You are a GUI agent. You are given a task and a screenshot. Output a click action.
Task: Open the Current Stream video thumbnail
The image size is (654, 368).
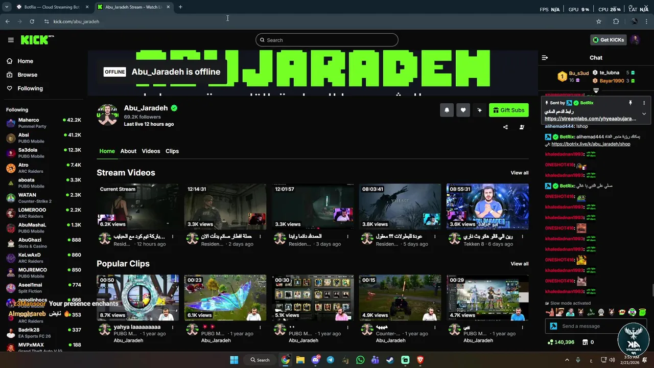click(x=138, y=206)
